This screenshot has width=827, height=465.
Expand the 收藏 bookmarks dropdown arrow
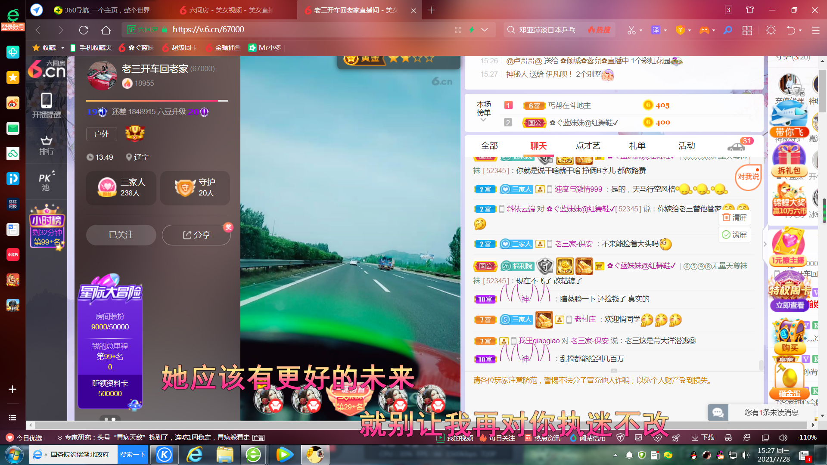click(x=62, y=48)
